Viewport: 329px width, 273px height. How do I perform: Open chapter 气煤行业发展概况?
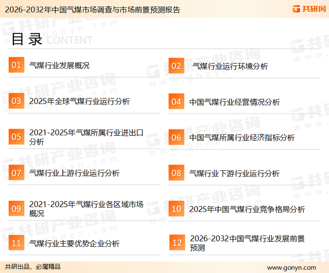click(x=59, y=66)
